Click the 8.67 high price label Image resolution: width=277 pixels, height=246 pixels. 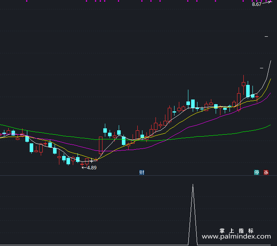click(257, 4)
